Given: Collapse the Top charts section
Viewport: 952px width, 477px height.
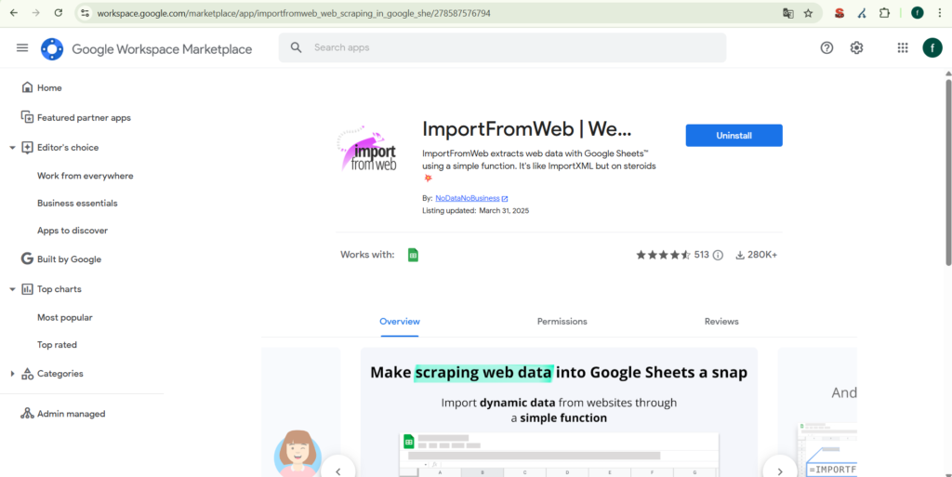Looking at the screenshot, I should click(x=12, y=289).
